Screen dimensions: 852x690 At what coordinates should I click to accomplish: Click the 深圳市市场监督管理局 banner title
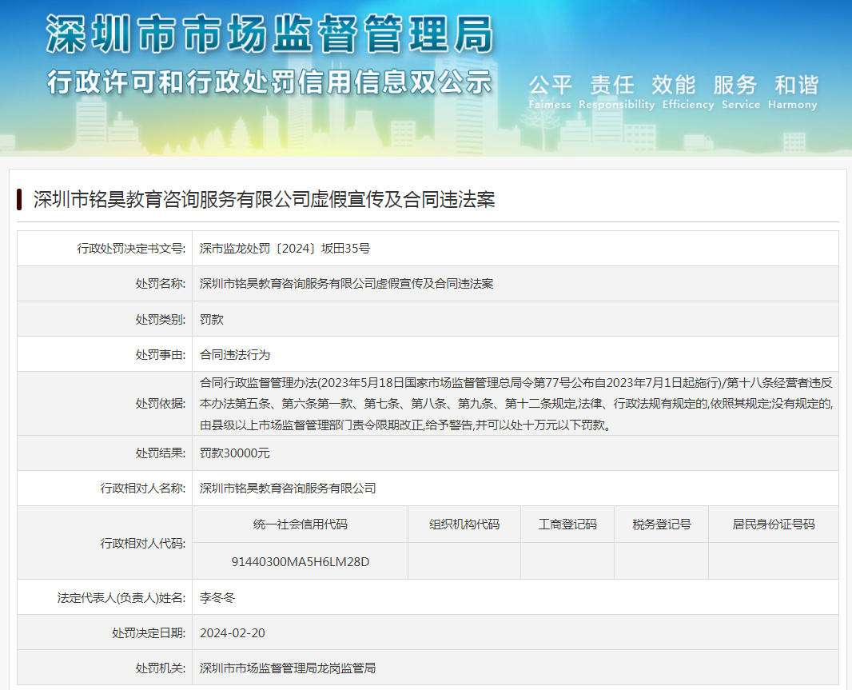click(x=270, y=34)
